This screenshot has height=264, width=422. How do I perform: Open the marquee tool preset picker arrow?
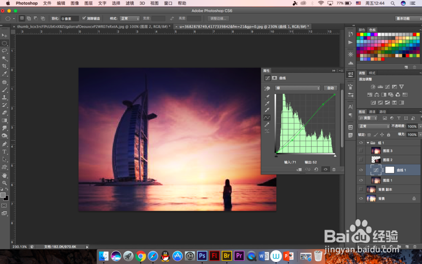[14, 19]
